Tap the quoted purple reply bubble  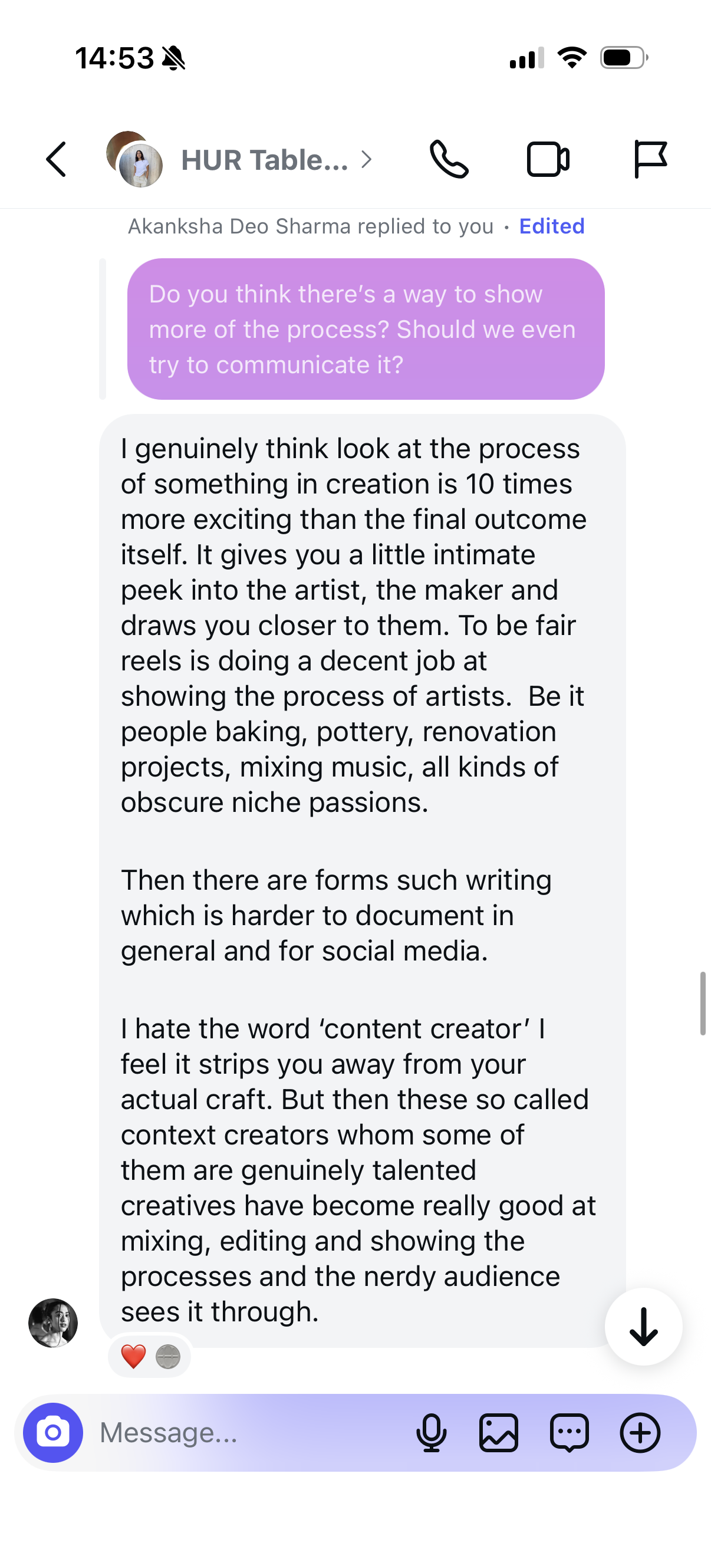pos(366,329)
